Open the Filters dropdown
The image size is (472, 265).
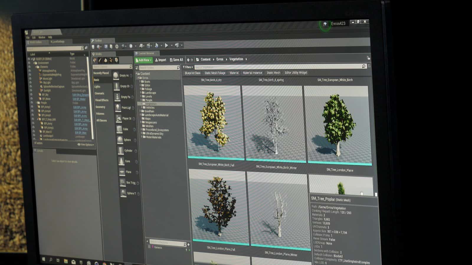[188, 67]
